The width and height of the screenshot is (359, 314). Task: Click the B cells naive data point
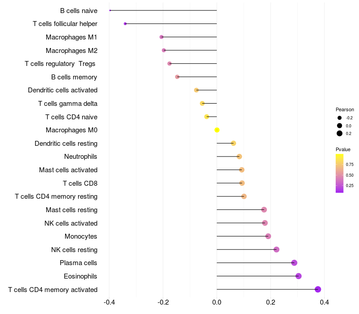110,10
